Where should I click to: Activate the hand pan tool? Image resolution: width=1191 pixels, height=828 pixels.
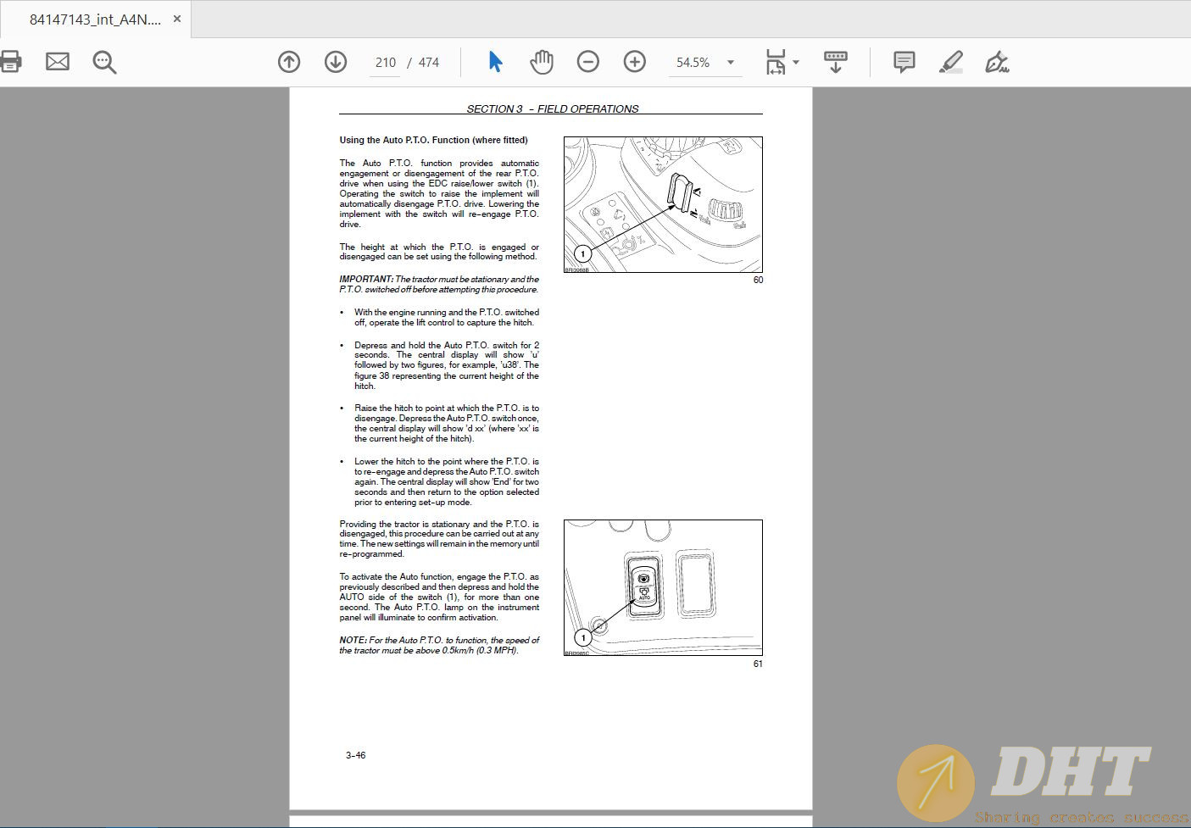point(542,62)
